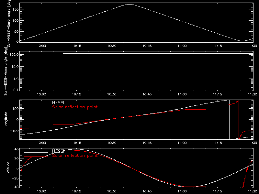Click the 100.0 tick on Moon angle axis
Viewport: 259px width, 194px height.
tap(14, 54)
